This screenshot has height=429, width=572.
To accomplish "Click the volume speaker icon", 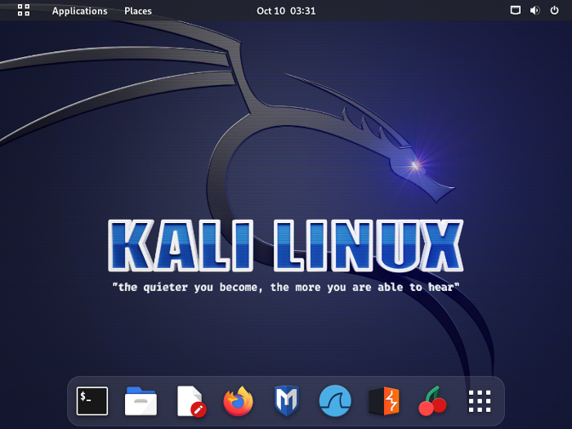I will pyautogui.click(x=534, y=10).
